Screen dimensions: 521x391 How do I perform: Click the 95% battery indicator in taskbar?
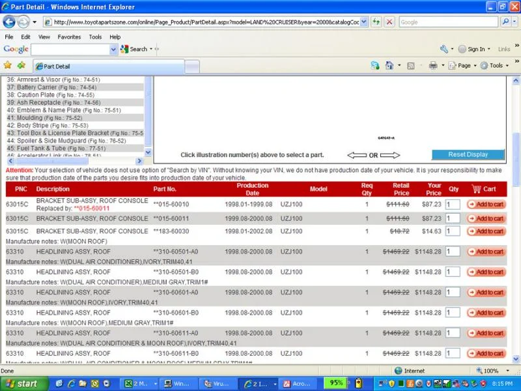point(335,383)
